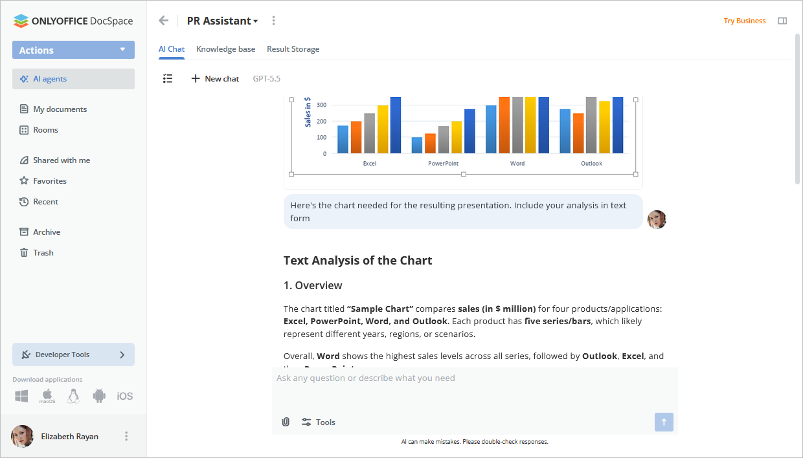Open the chat history list icon

pyautogui.click(x=168, y=78)
